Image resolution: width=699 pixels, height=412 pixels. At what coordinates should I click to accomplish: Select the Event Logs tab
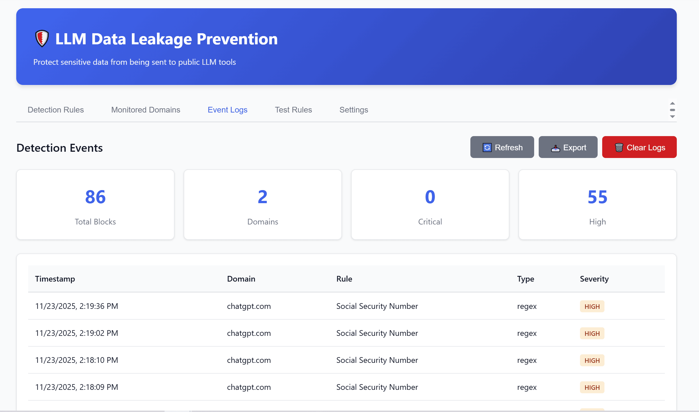[227, 110]
